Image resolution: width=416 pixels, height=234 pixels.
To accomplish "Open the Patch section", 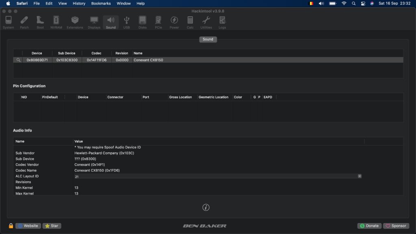I will click(24, 22).
